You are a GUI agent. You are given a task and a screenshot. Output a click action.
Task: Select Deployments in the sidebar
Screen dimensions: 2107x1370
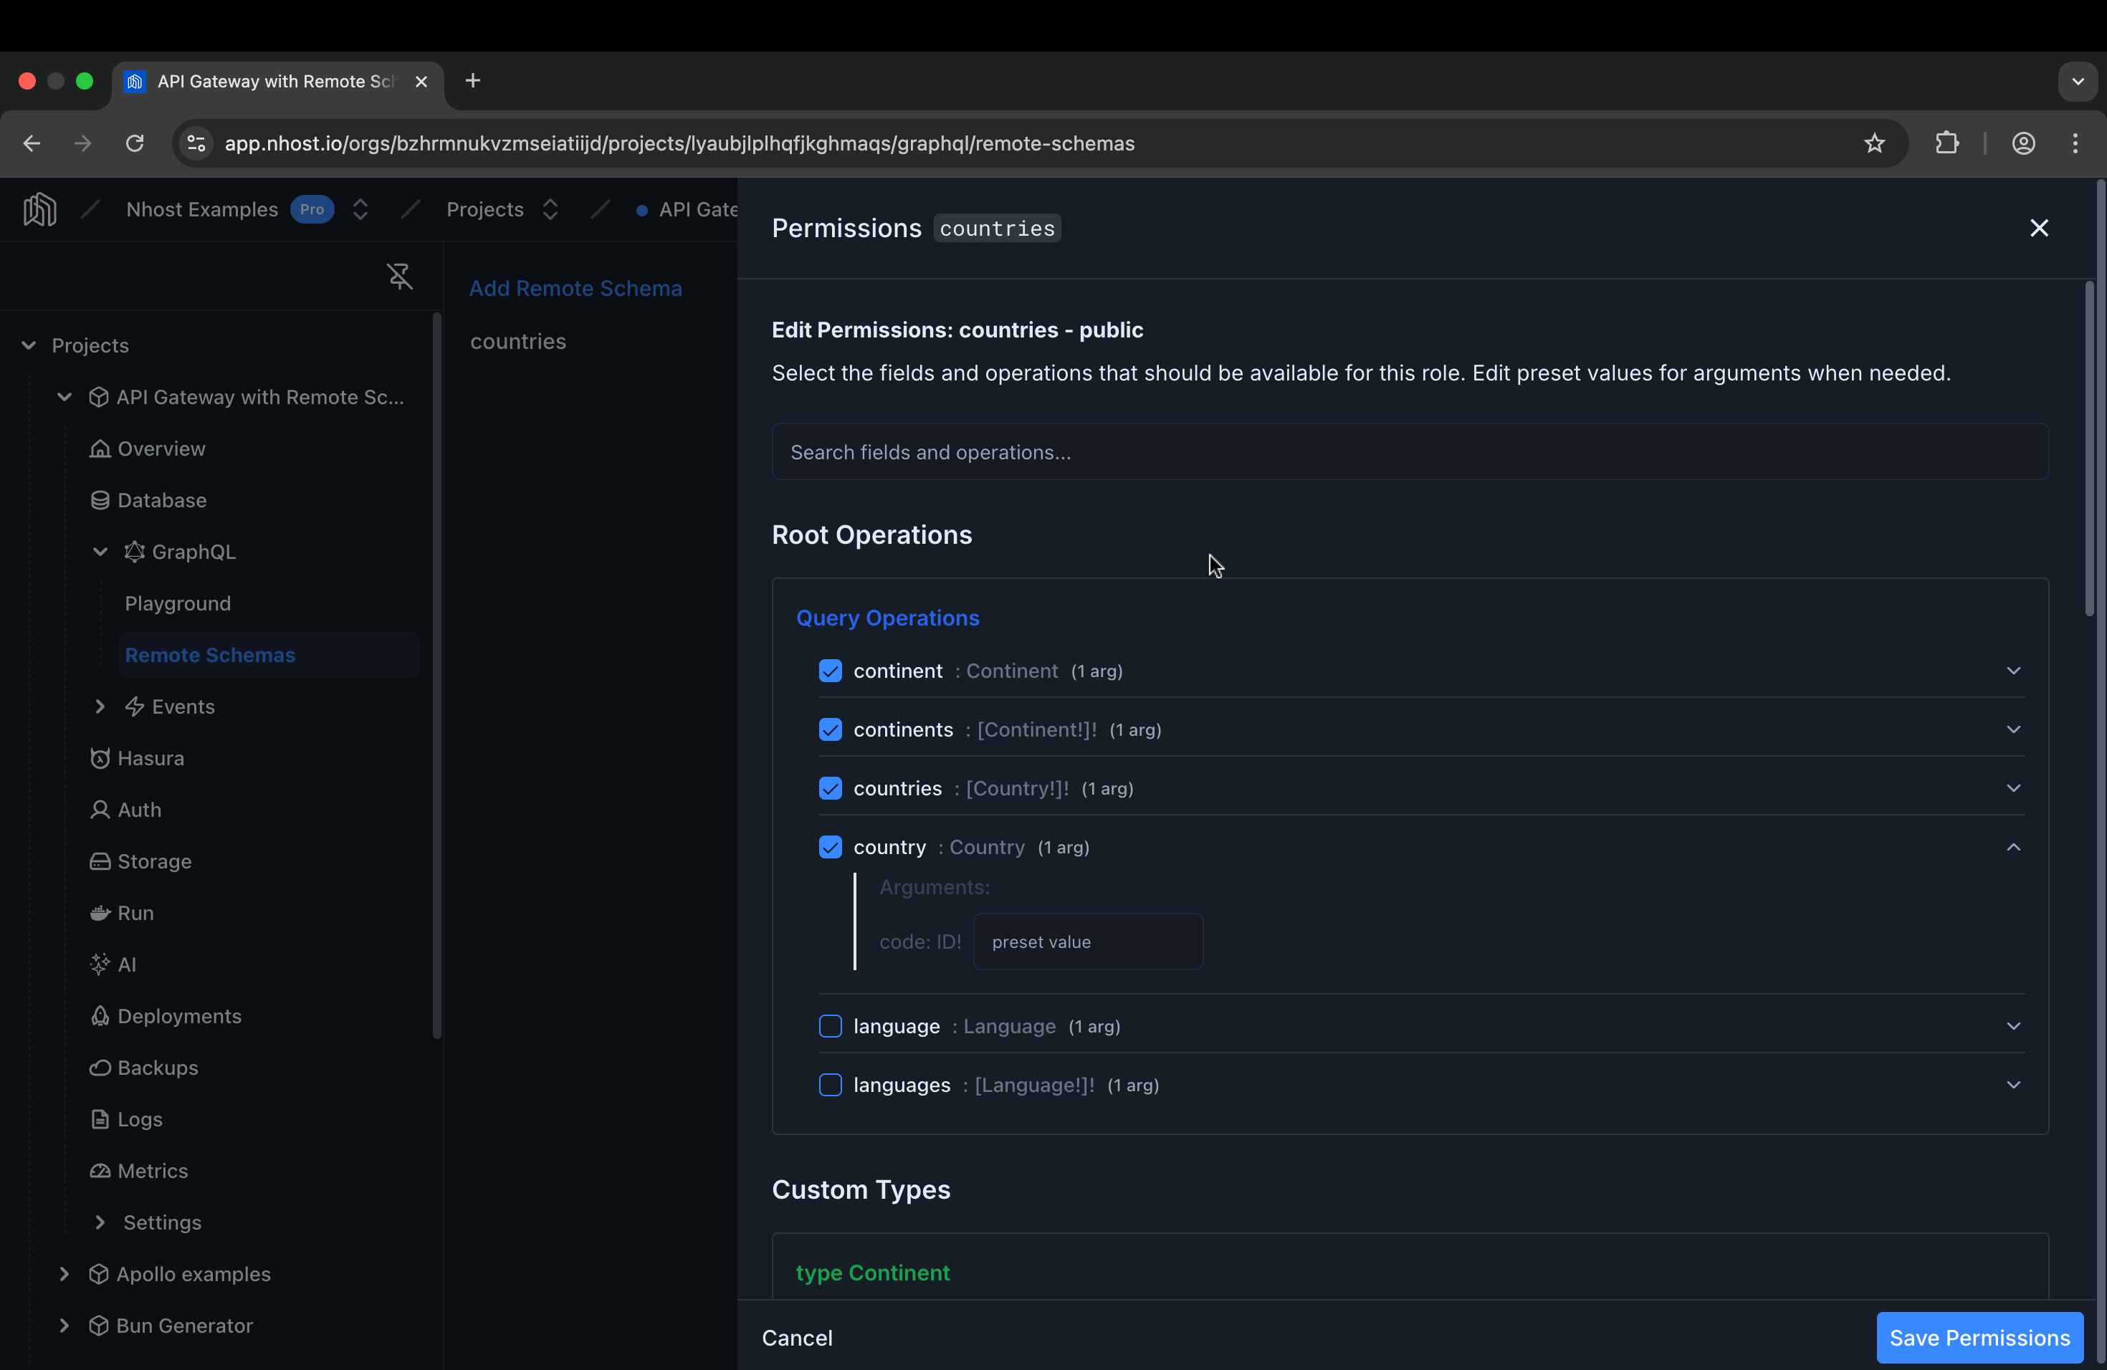click(x=179, y=1015)
